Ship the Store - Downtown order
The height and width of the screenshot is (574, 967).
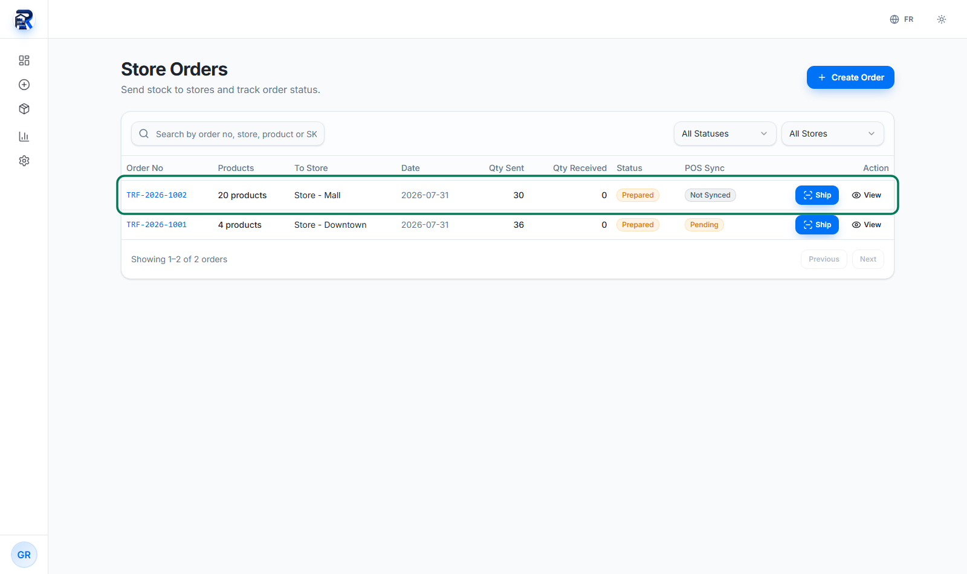[x=817, y=225]
